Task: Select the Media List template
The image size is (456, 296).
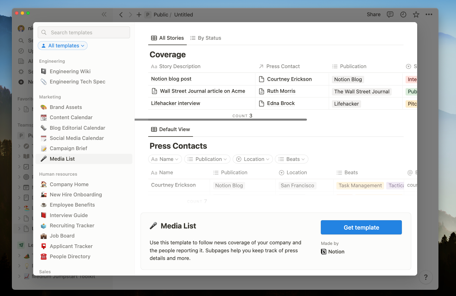Action: [x=84, y=159]
